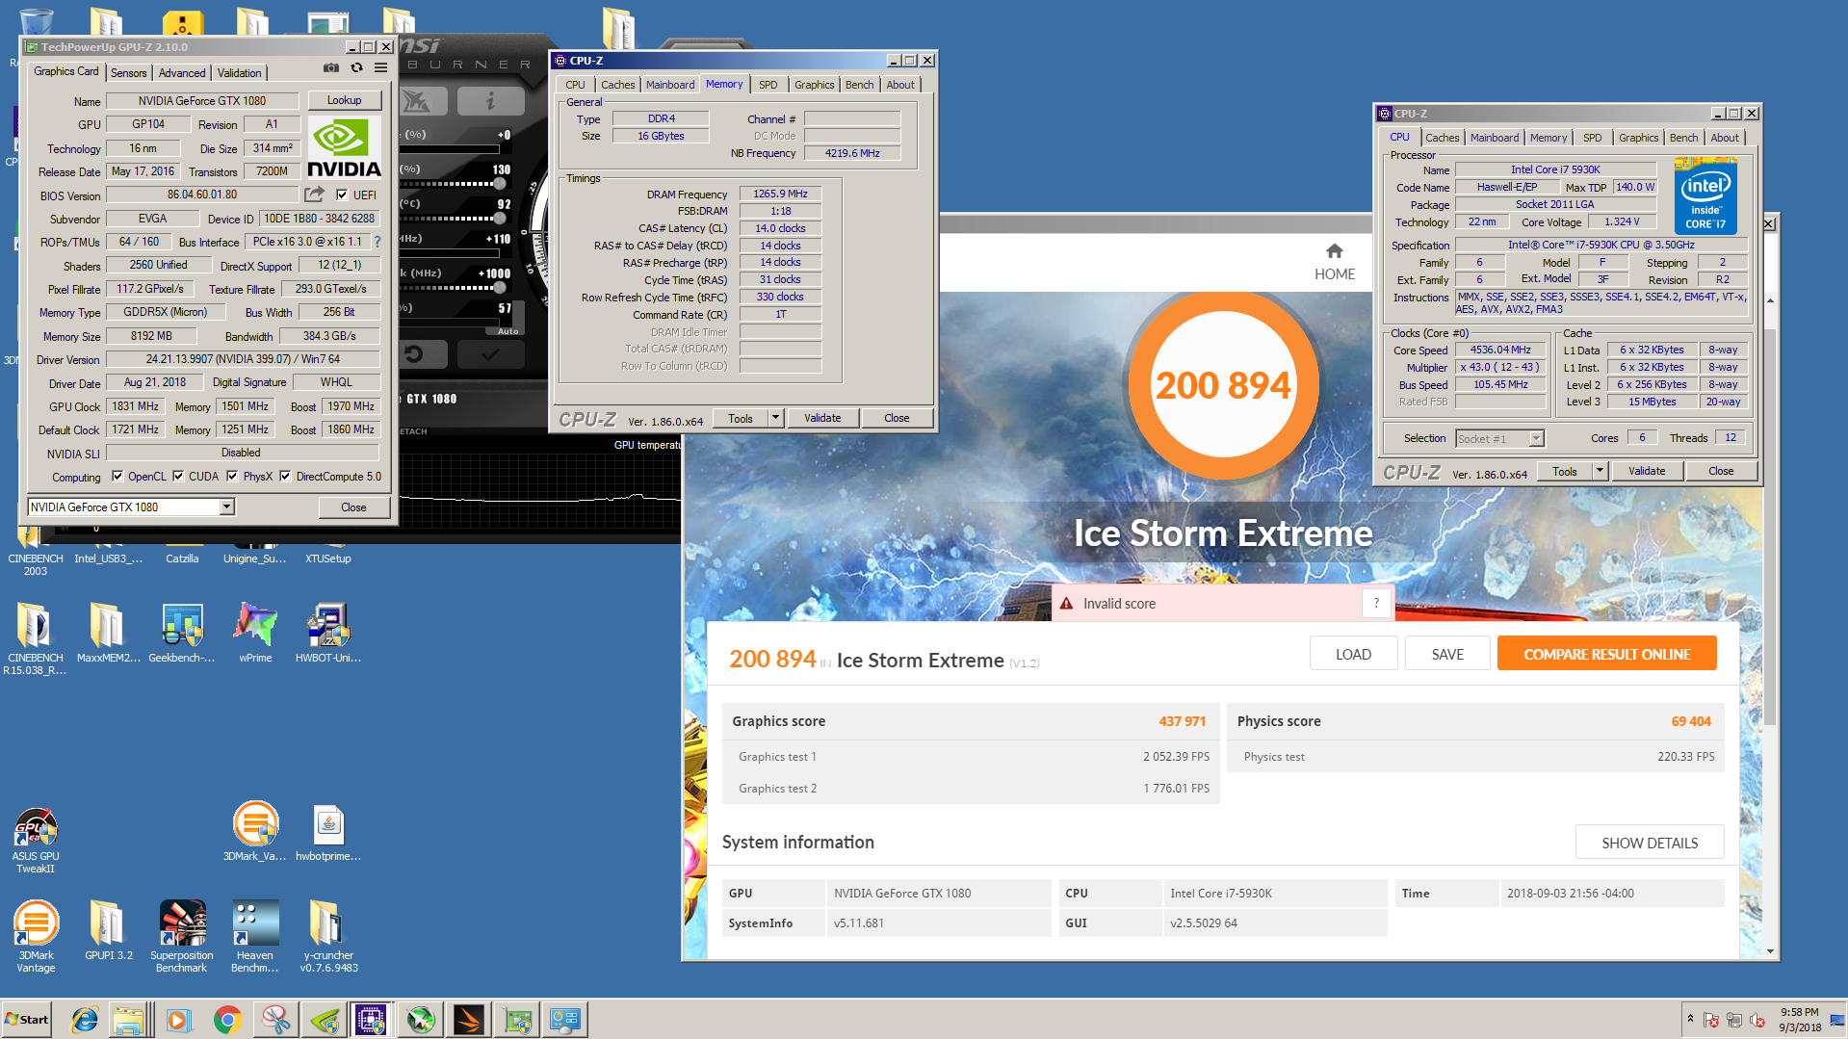Toggle the PhysX checkbox
This screenshot has width=1848, height=1039.
tap(232, 476)
